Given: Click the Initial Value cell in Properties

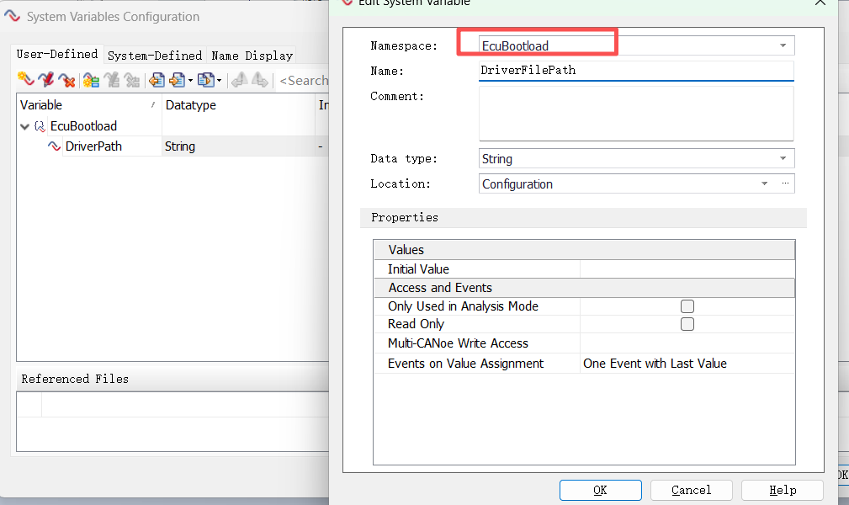Looking at the screenshot, I should (x=687, y=268).
